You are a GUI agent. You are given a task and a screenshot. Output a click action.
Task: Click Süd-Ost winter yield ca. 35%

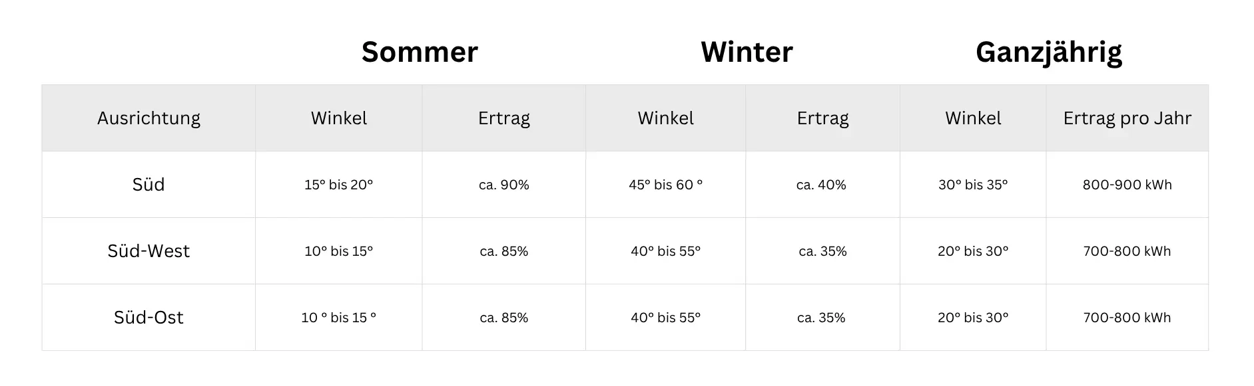pos(822,318)
